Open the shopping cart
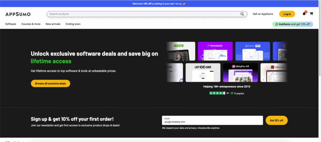 pyautogui.click(x=311, y=14)
